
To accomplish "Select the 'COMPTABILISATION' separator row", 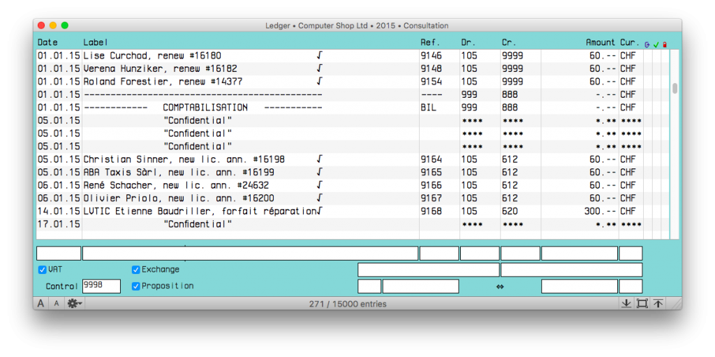I will point(353,108).
